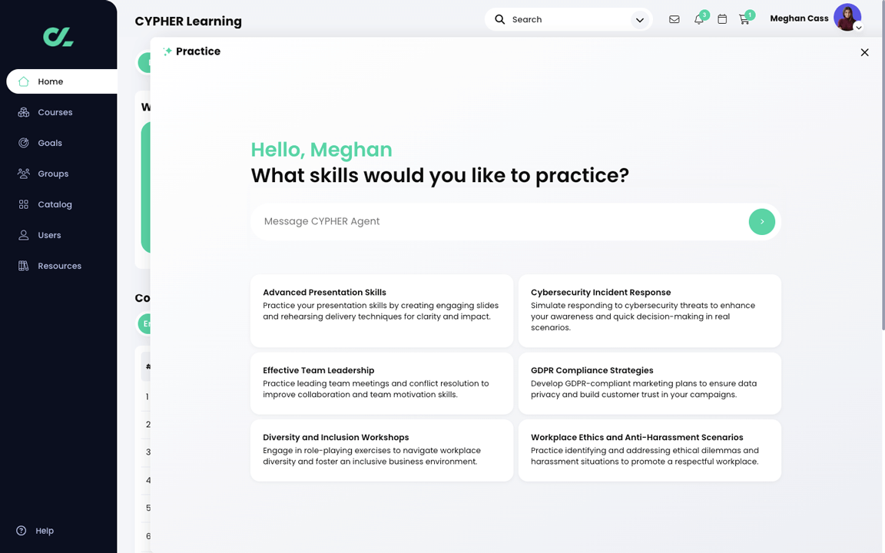
Task: Click the CYPHER Learning title
Action: pyautogui.click(x=188, y=22)
